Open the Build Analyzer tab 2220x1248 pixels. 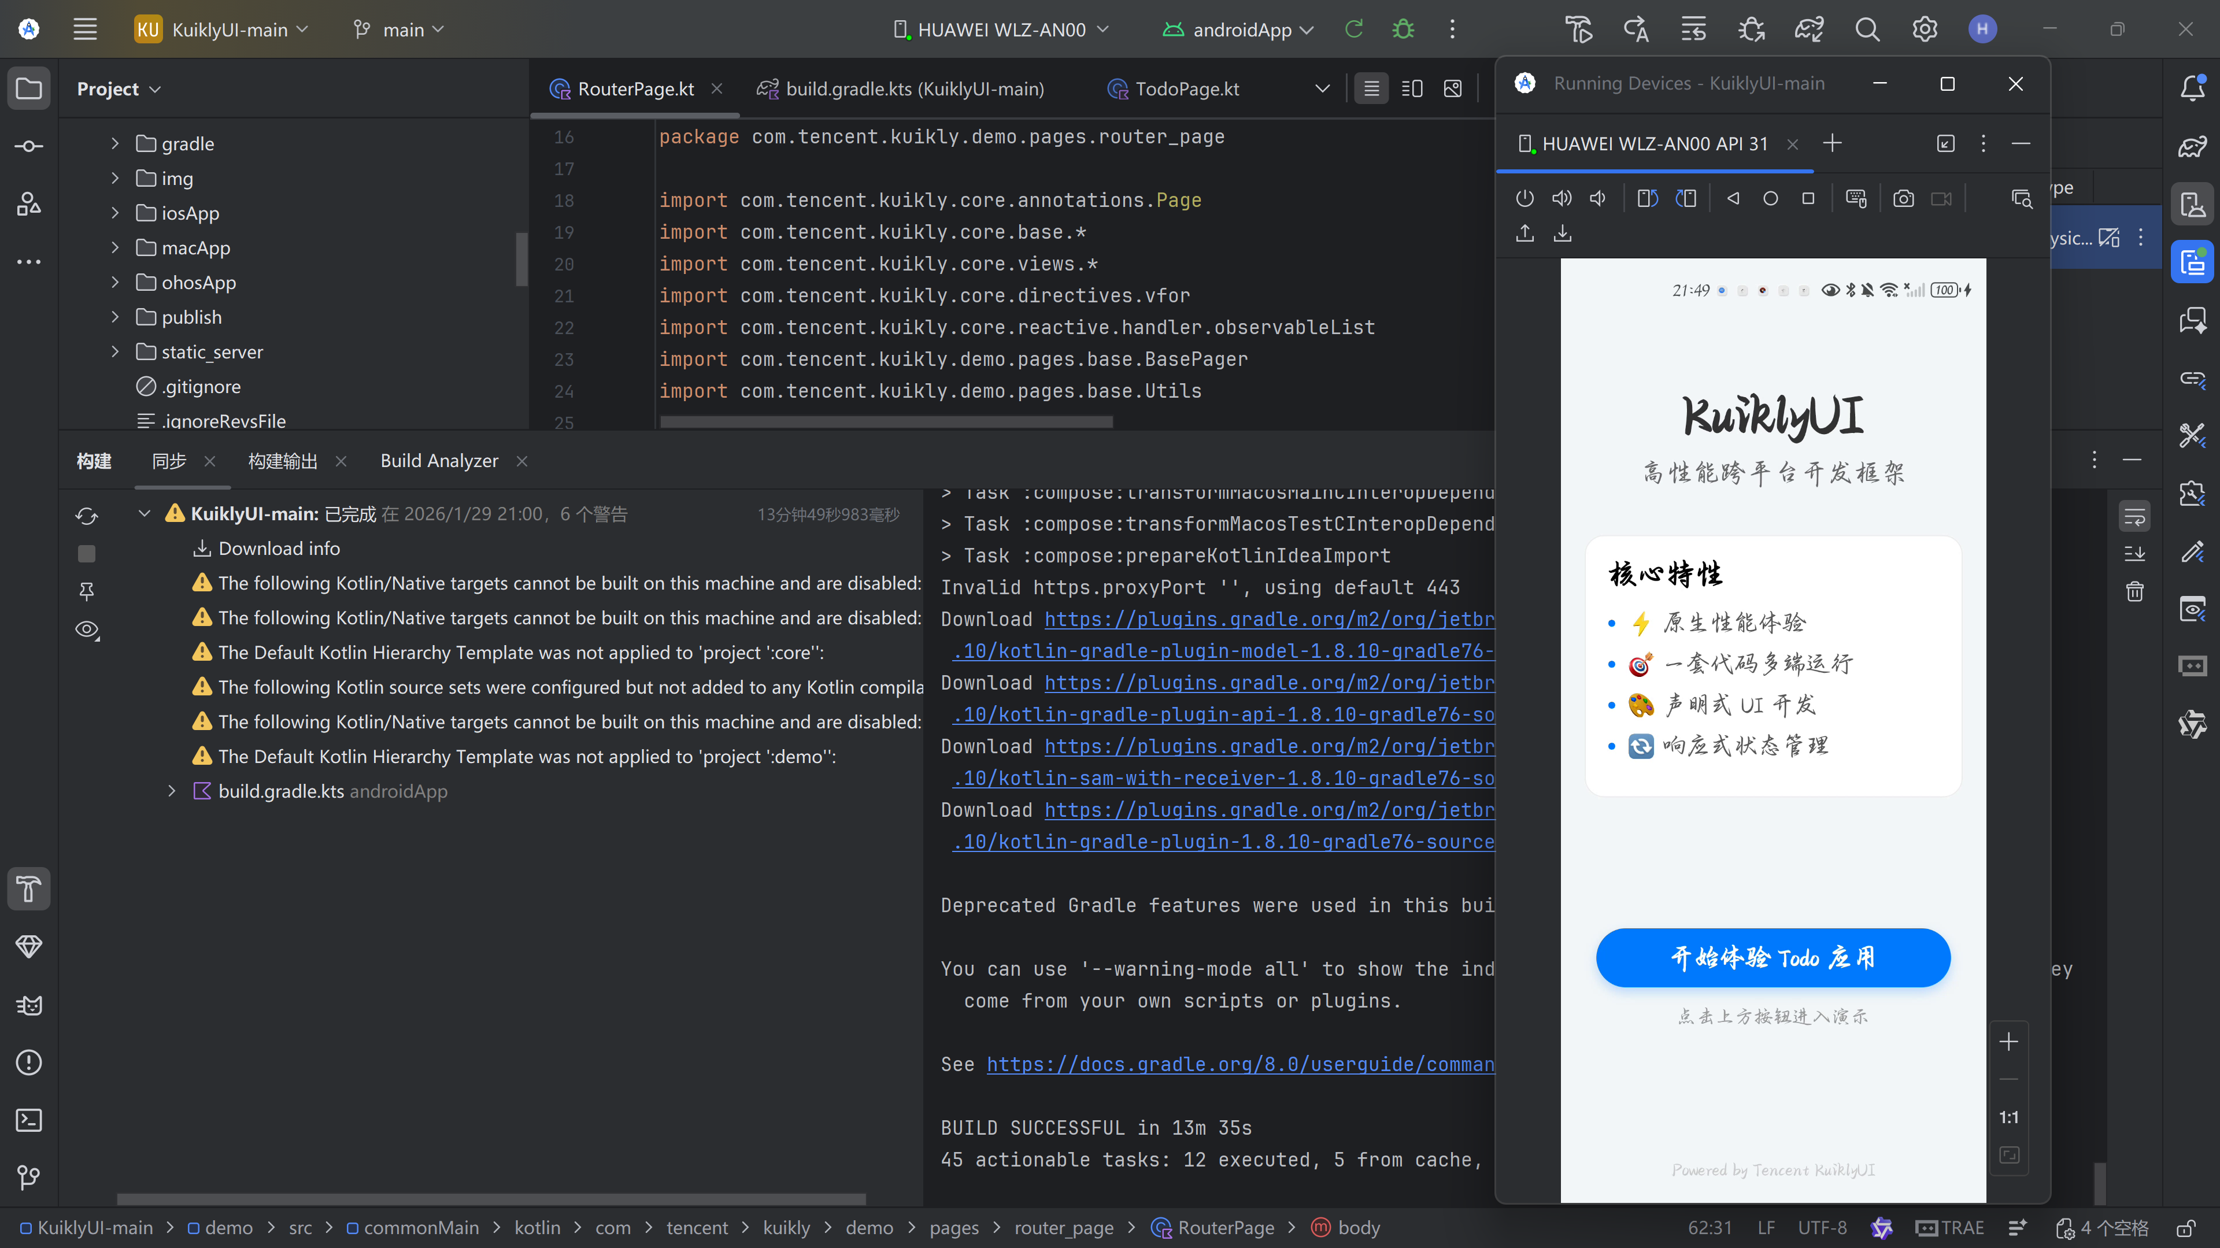[439, 461]
